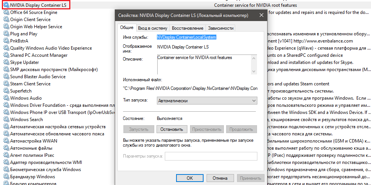Click description 'Container service for NVIDIA root features' in list
The height and width of the screenshot is (185, 371).
point(255,5)
